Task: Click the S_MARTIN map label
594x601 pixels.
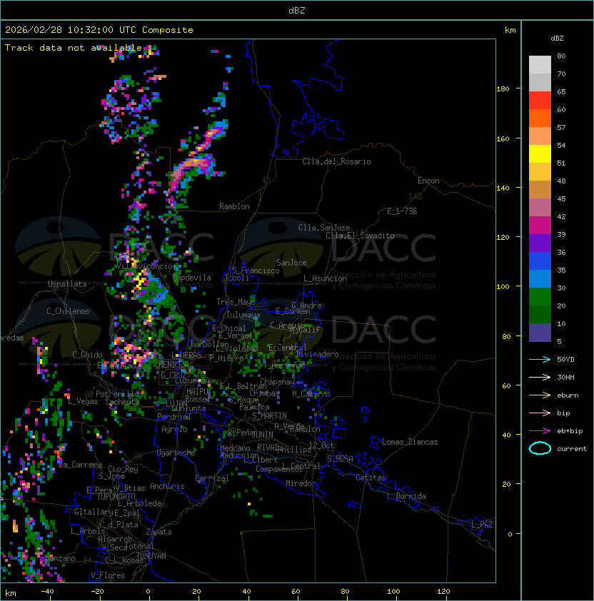Action: (x=269, y=416)
